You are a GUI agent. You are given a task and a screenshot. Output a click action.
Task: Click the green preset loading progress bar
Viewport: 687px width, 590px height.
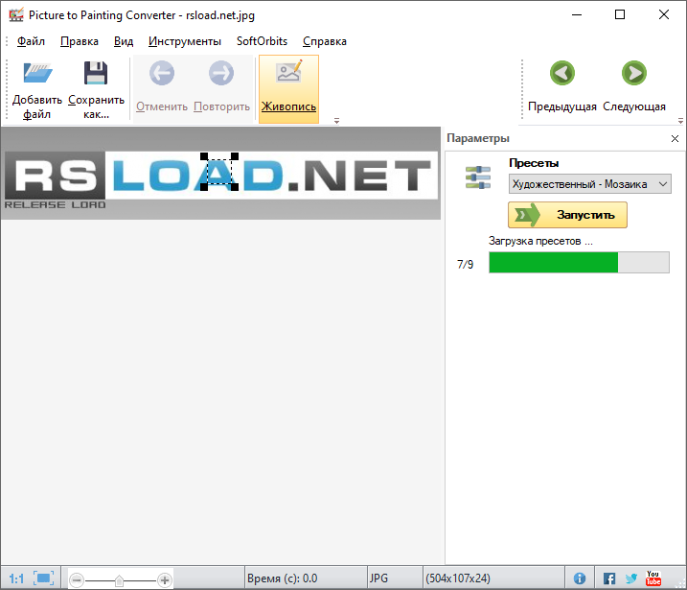coord(579,262)
